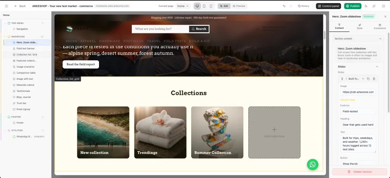Screen dimensions: 390x178
Task: Switch to desktop viewport icon
Action: click(x=197, y=6)
